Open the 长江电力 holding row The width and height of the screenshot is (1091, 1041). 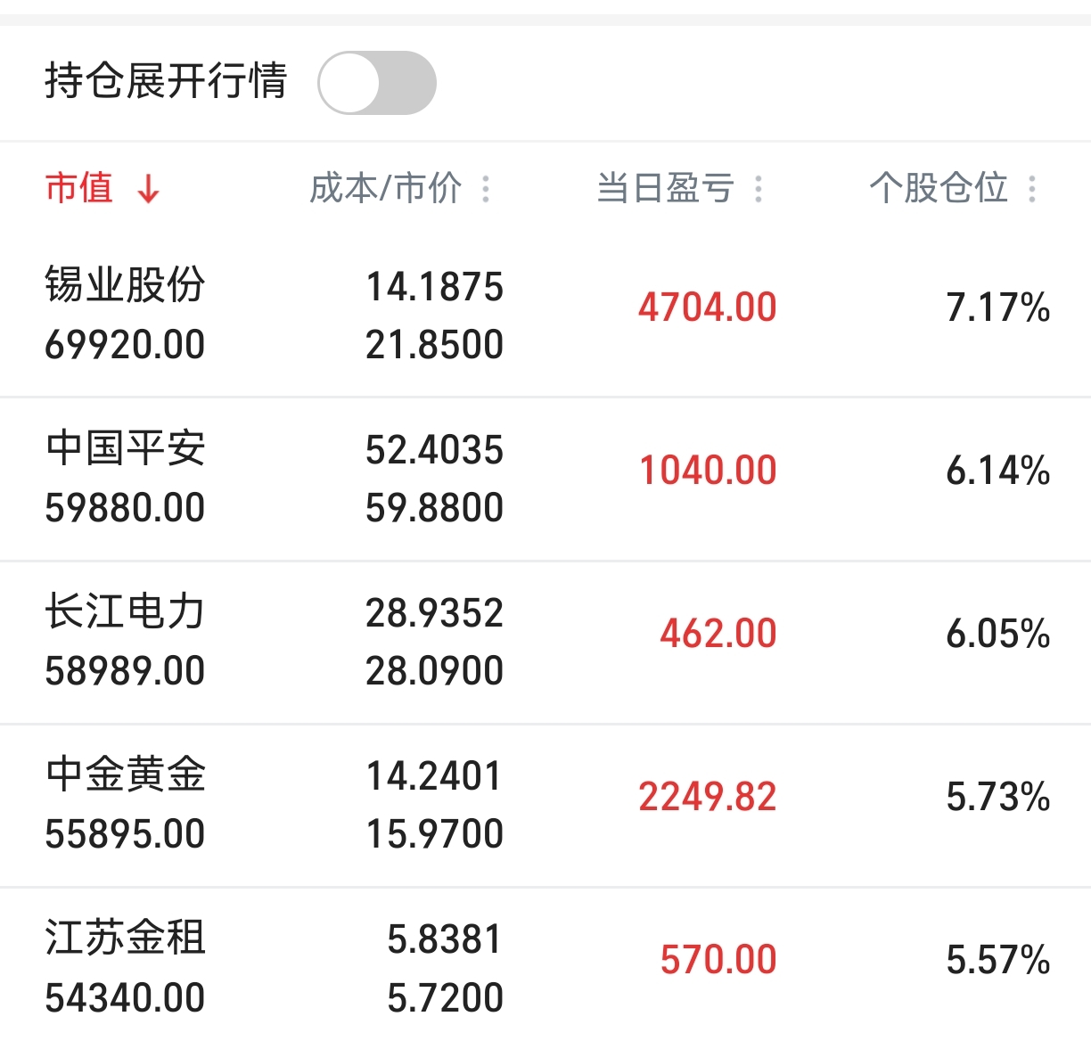click(545, 642)
